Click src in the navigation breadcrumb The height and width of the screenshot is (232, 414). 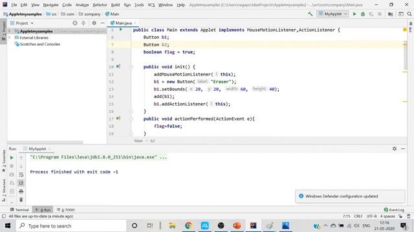pyautogui.click(x=52, y=14)
